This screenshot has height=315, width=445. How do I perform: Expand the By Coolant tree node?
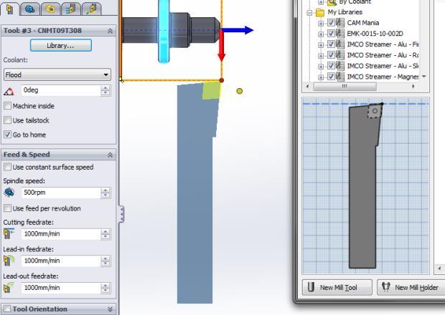(321, 2)
